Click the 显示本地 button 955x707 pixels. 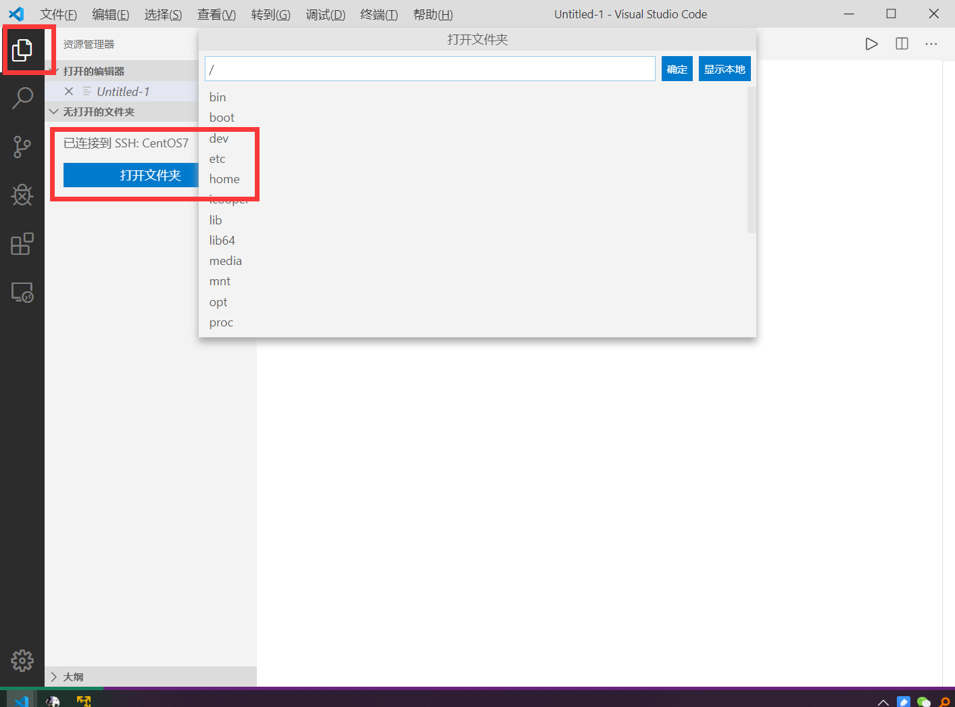click(x=724, y=68)
